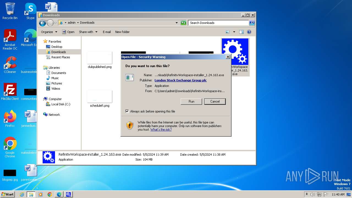Screen dimensions: 352x198
Task: Open Internet Explorer from taskbar
Action: click(x=22, y=194)
